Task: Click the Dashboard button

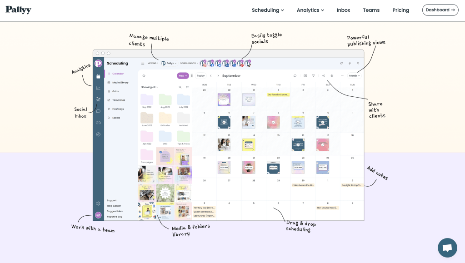Action: (x=440, y=10)
